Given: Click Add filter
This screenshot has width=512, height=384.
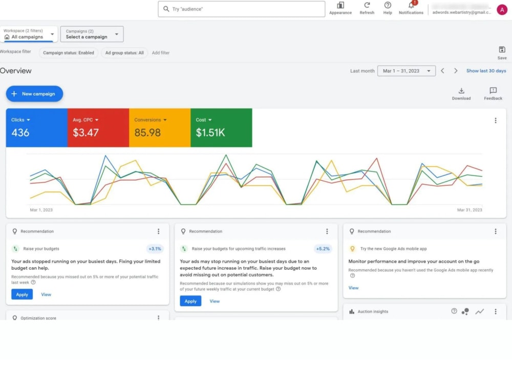Looking at the screenshot, I should pos(161,53).
